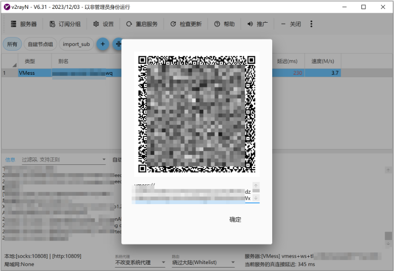394x271 pixels.
Task: Click 检查更新 check for updates
Action: click(x=186, y=24)
